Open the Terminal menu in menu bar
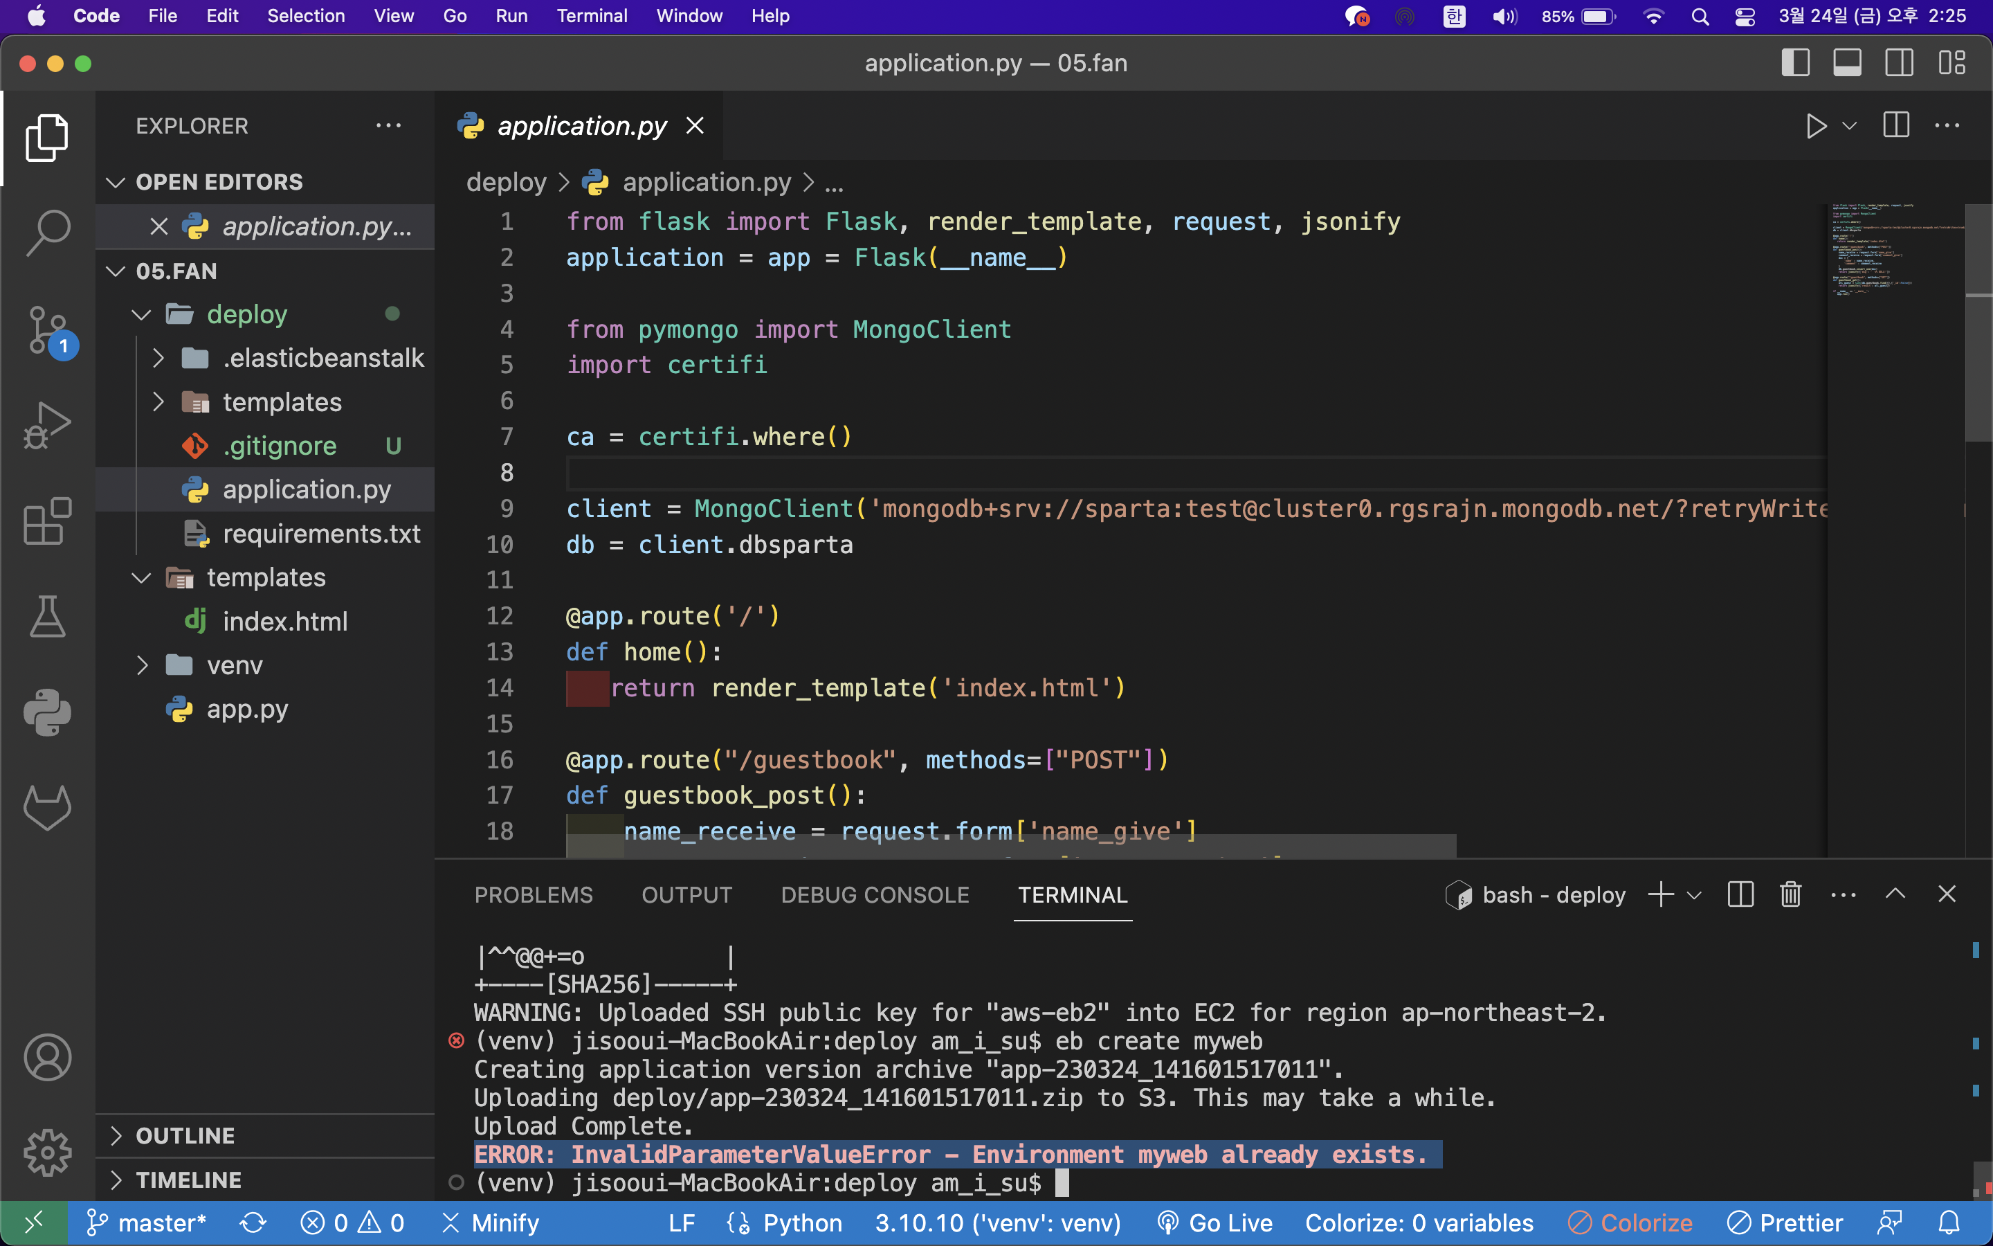Screen dimensions: 1993x1246 click(592, 17)
